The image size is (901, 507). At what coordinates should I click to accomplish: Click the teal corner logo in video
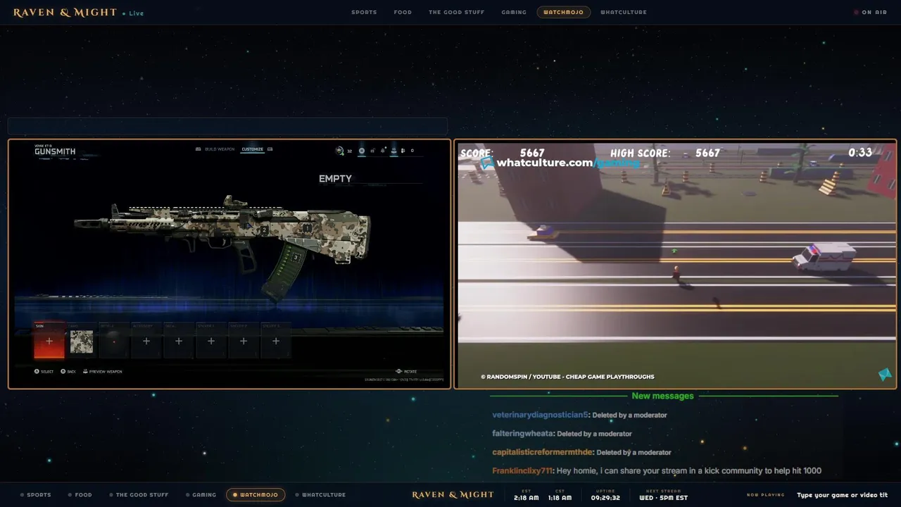[886, 375]
